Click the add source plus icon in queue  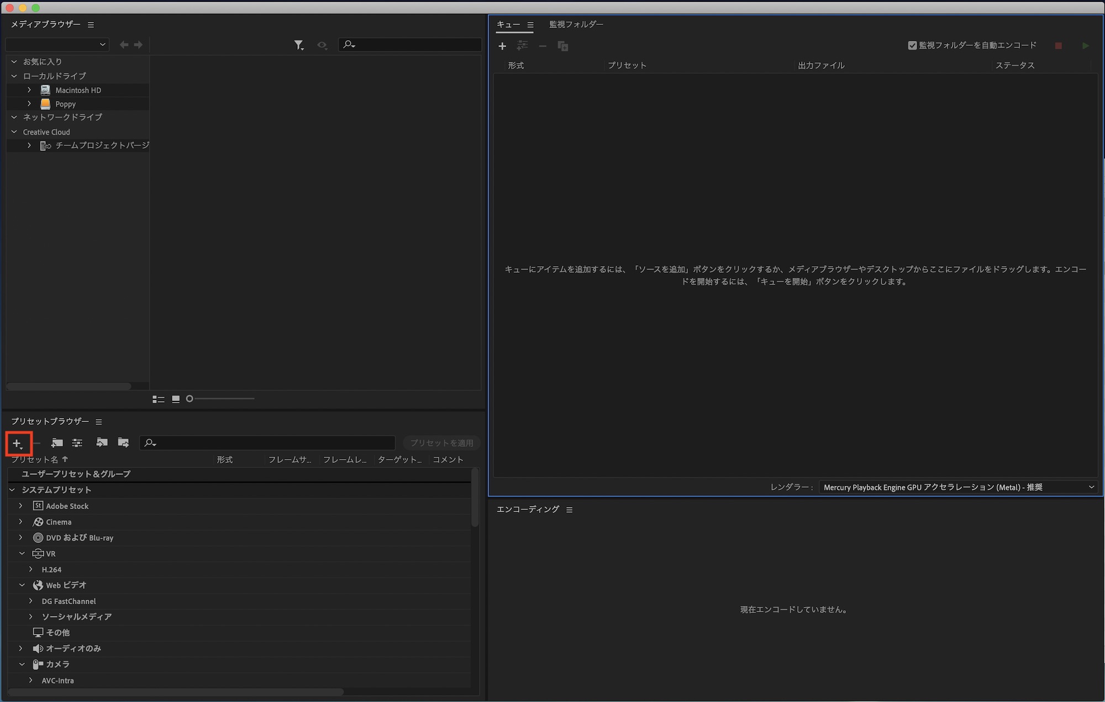pos(502,46)
